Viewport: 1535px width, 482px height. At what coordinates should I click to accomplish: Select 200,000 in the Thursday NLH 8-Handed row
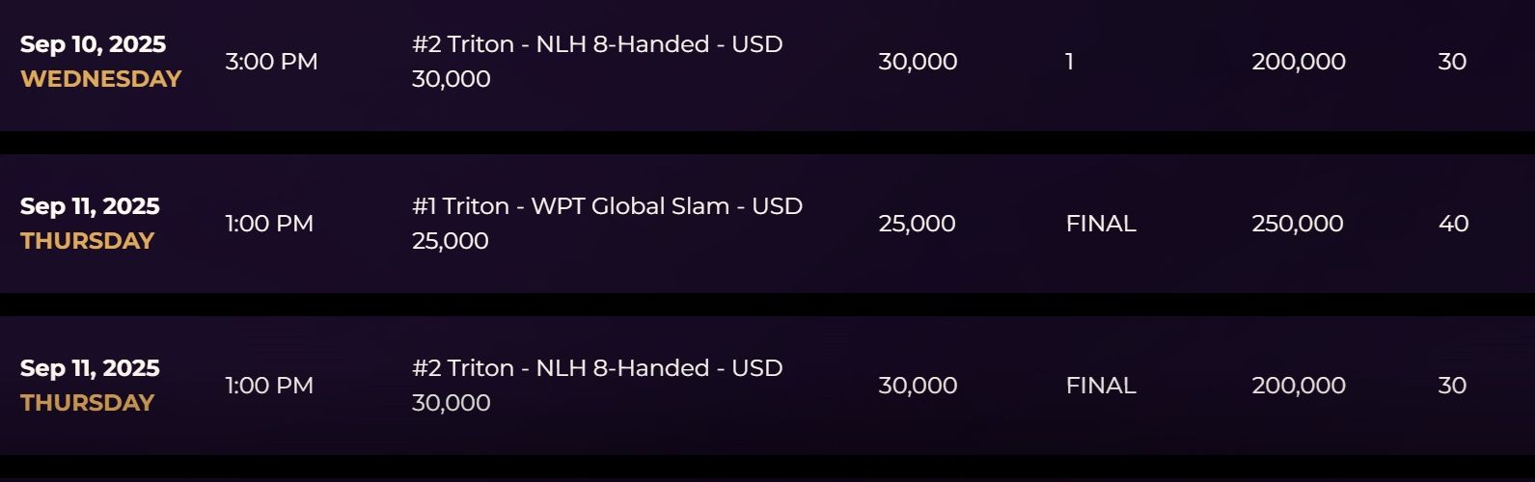pyautogui.click(x=1298, y=386)
